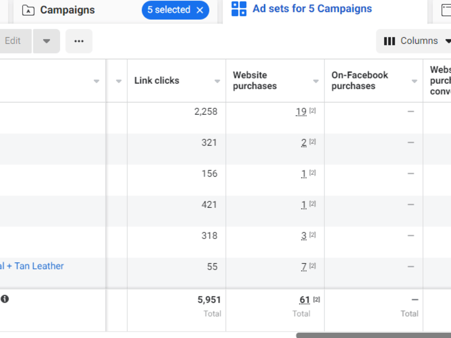Click the 421 link clicks value
The image size is (451, 338).
(209, 205)
